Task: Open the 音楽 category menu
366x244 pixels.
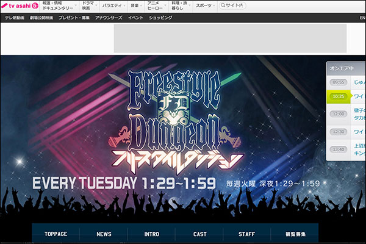Action: [135, 6]
